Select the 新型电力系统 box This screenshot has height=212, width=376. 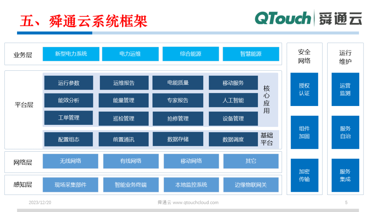pyautogui.click(x=71, y=54)
